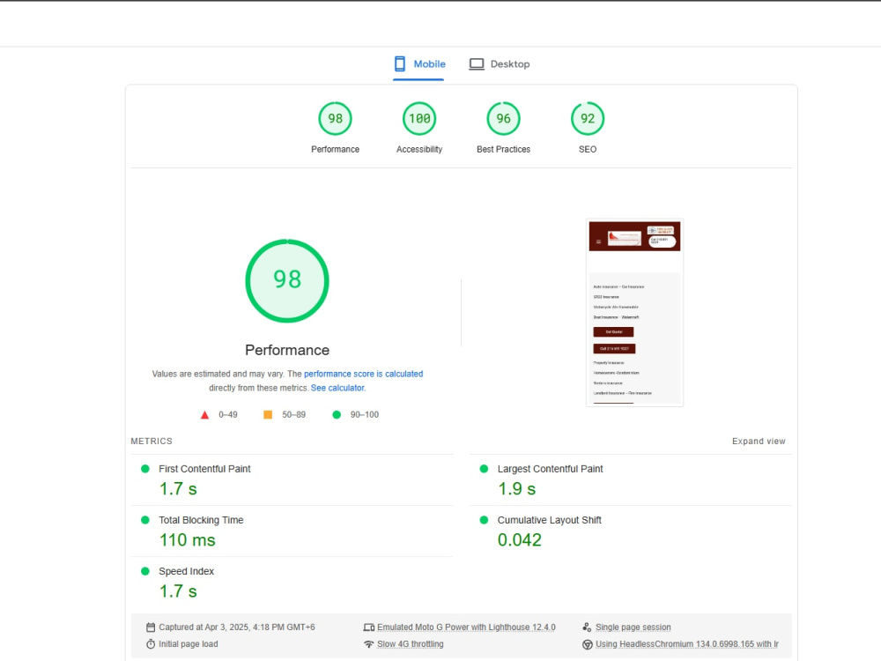881x661 pixels.
Task: Open the Accessibility score gauge 100
Action: 419,119
